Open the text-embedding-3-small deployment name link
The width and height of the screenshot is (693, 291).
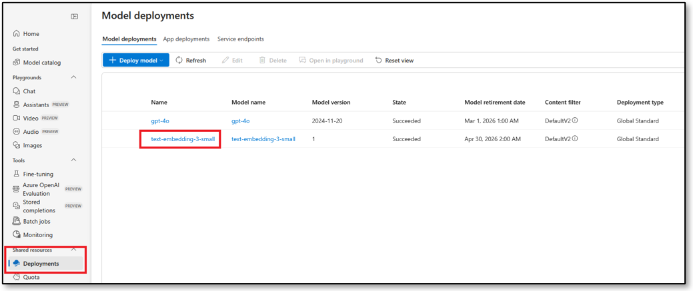pyautogui.click(x=183, y=139)
